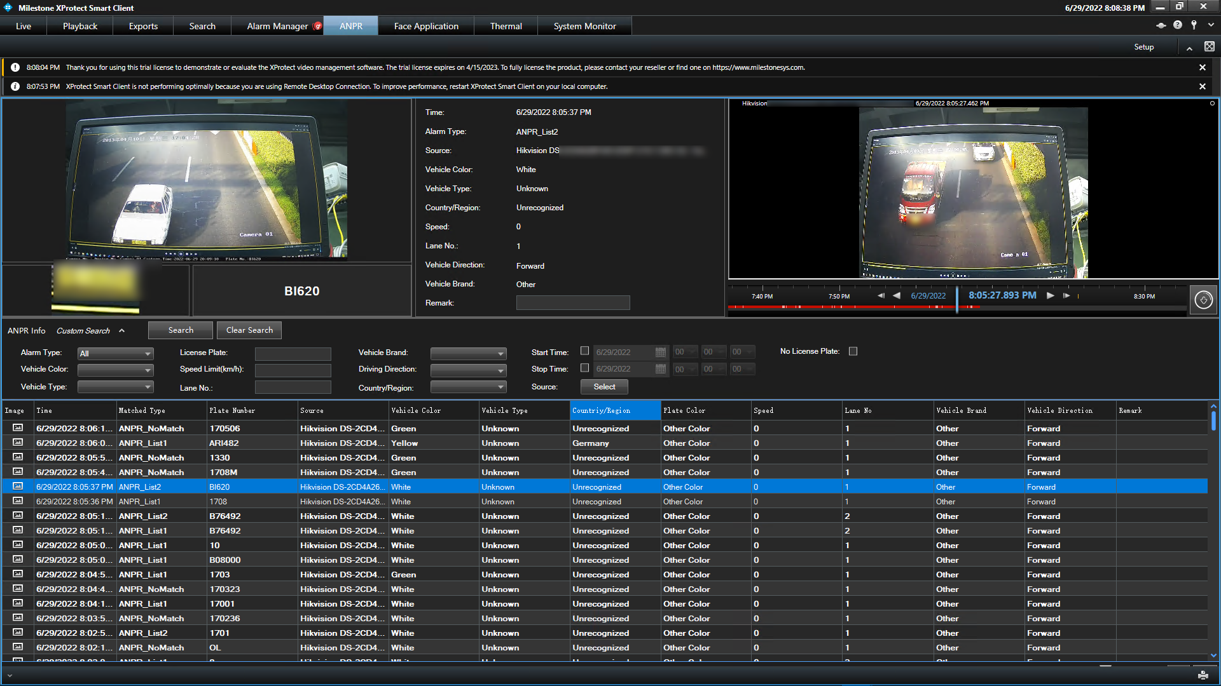The image size is (1221, 686).
Task: Step to next frame in playback
Action: [1066, 295]
